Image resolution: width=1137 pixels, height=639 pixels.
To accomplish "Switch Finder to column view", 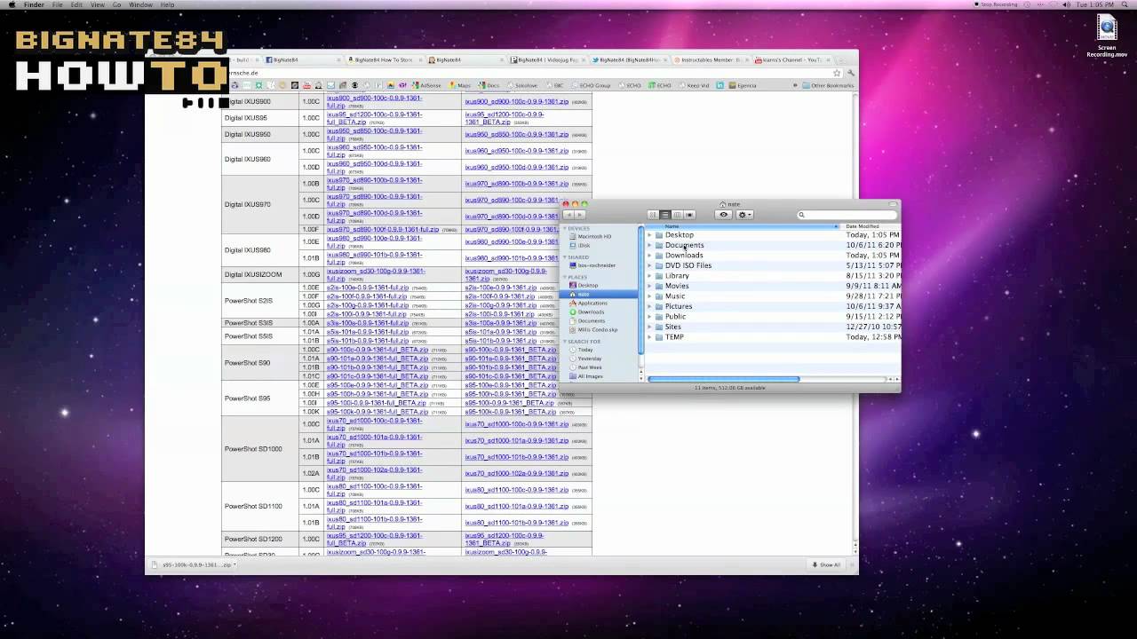I will (677, 215).
